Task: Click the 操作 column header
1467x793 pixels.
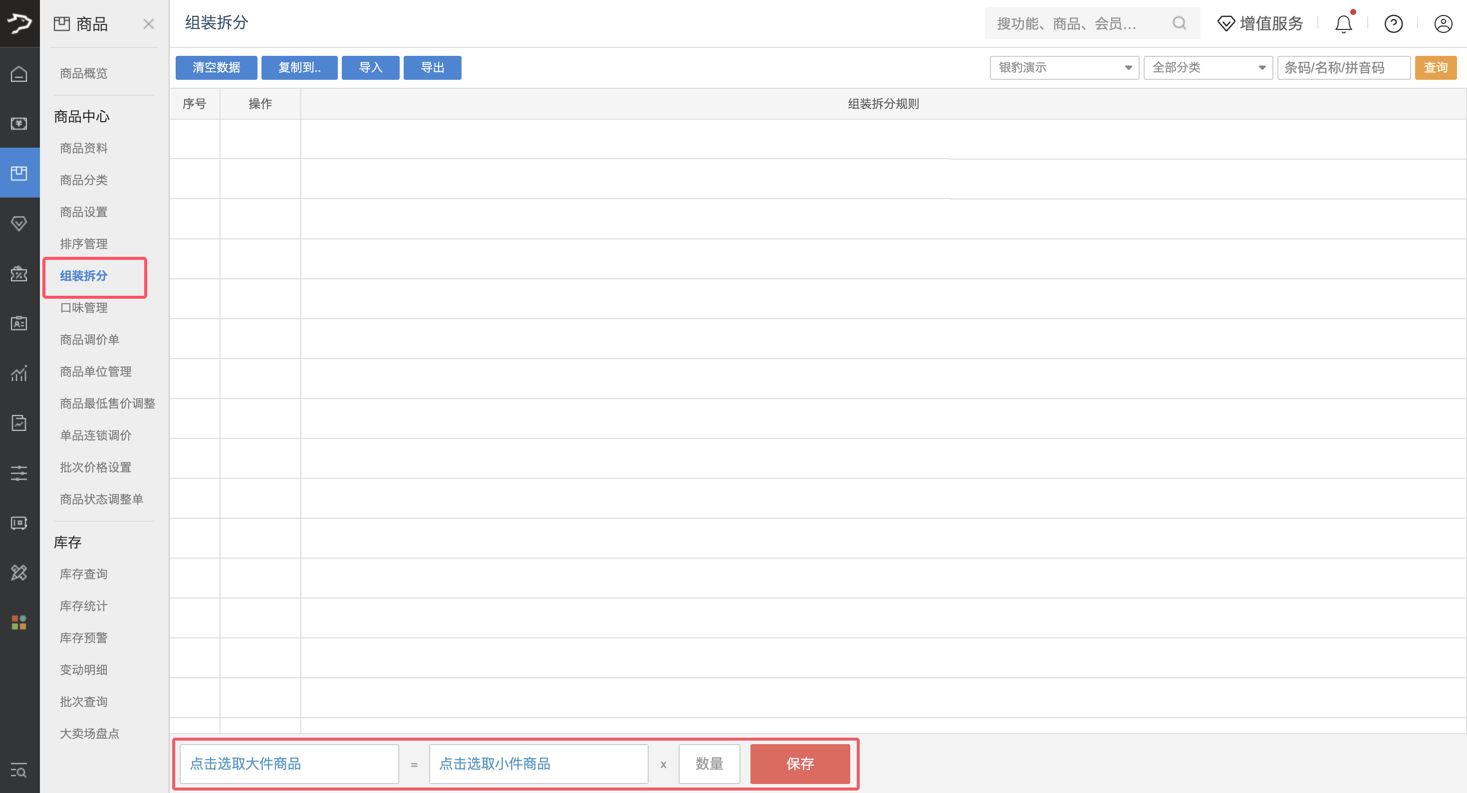Action: point(260,104)
